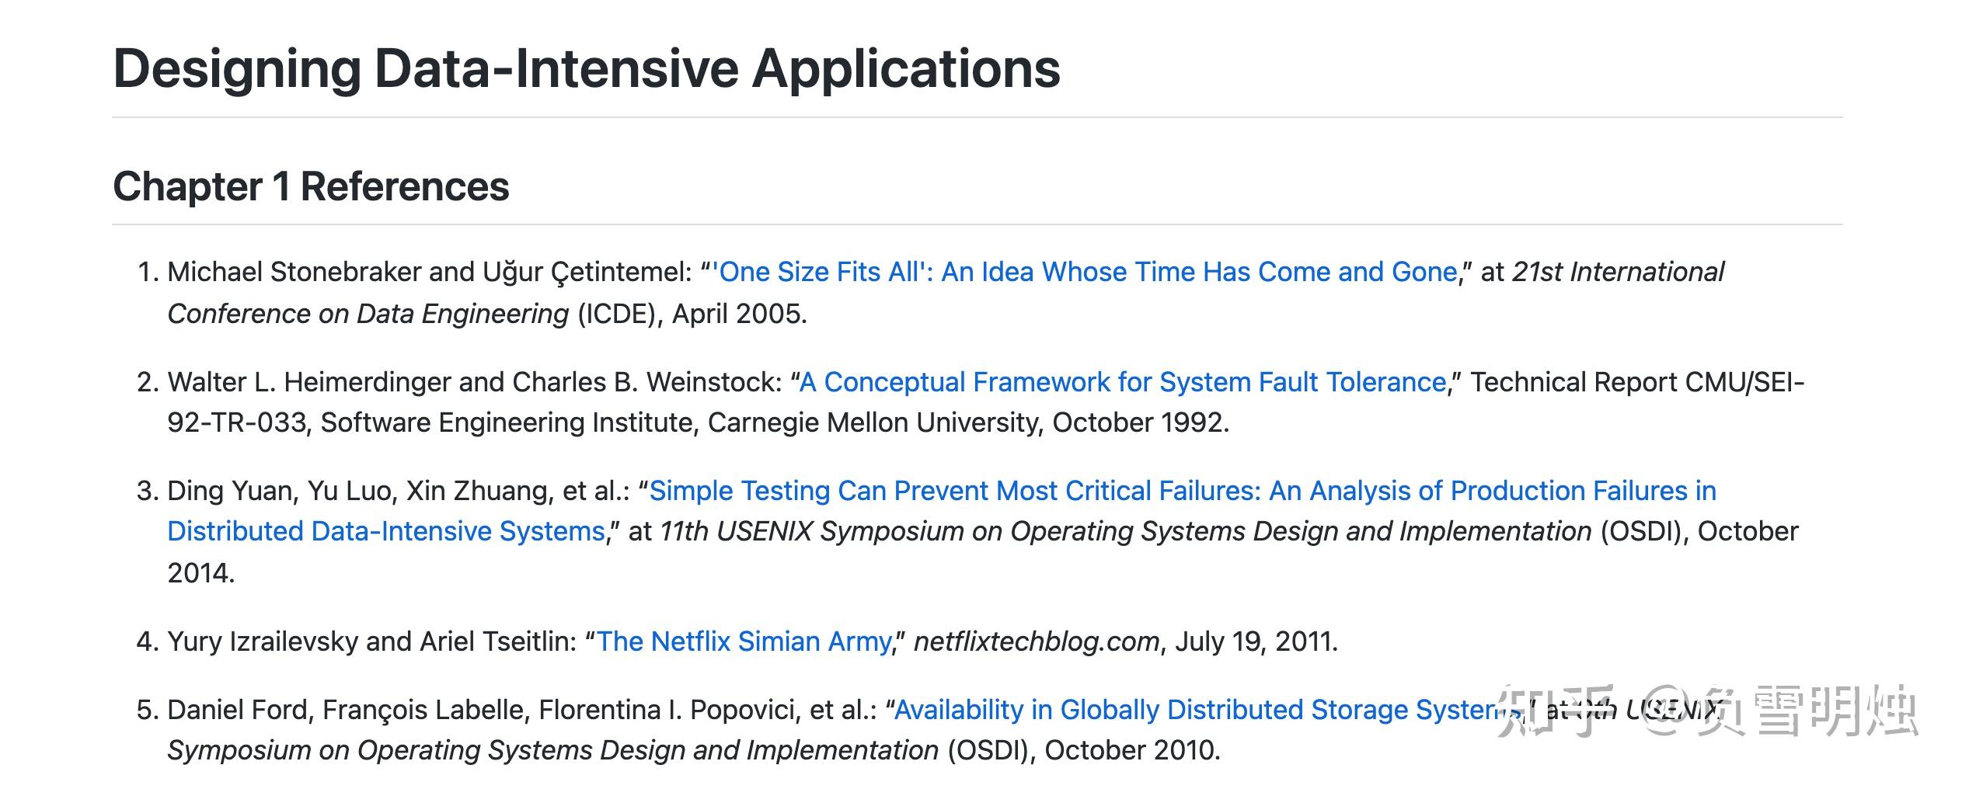Click the Designing Data-Intensive Applications page title
This screenshot has width=1969, height=789.
point(587,69)
